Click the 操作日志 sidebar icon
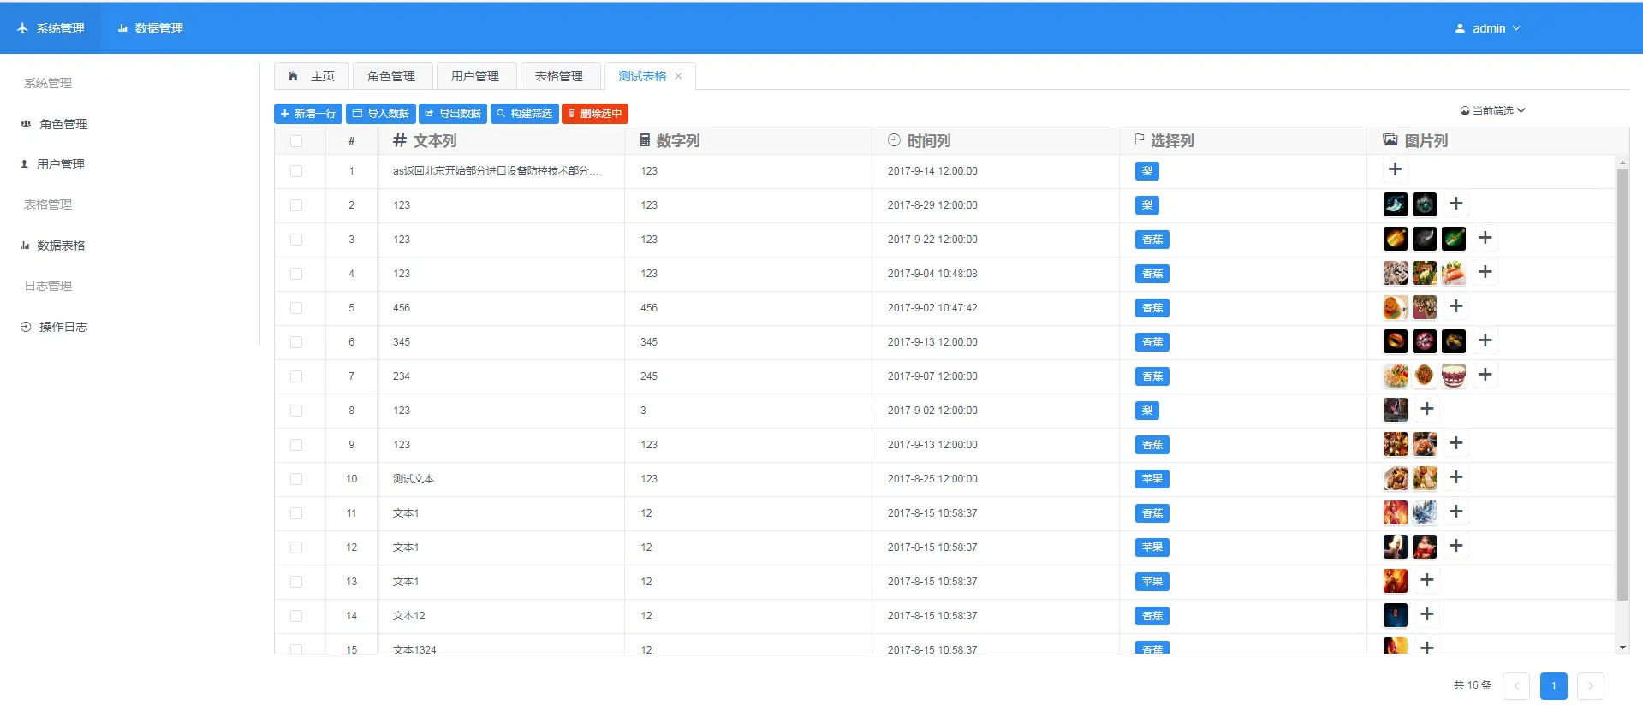 26,327
